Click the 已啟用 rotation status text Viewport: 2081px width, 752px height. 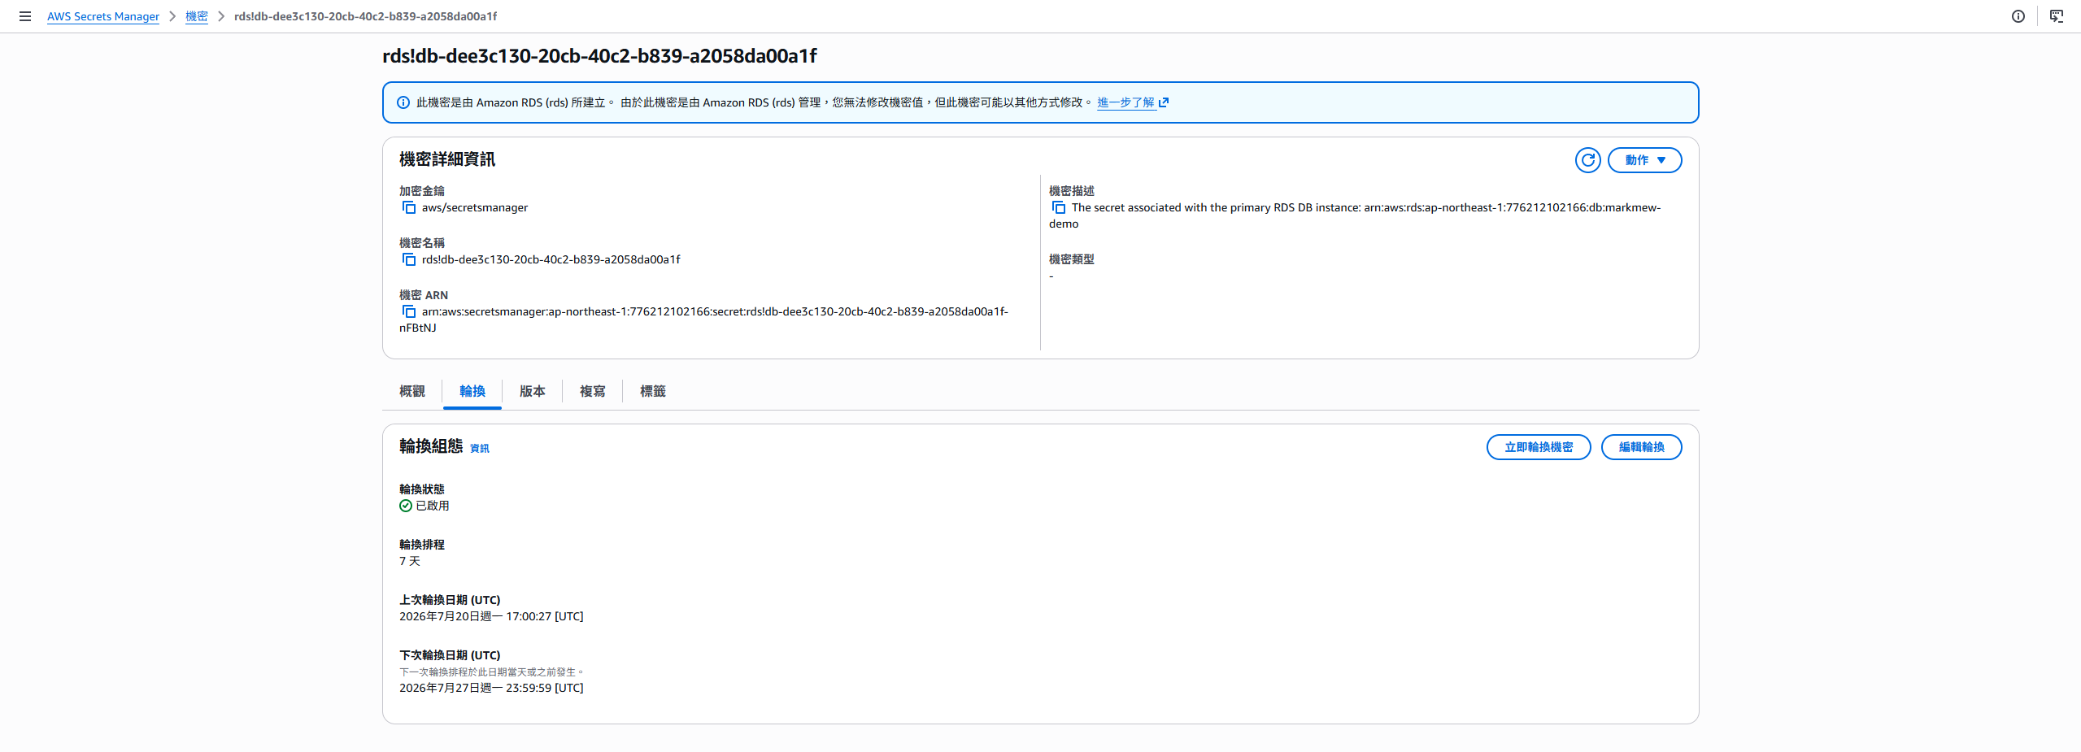coord(433,506)
